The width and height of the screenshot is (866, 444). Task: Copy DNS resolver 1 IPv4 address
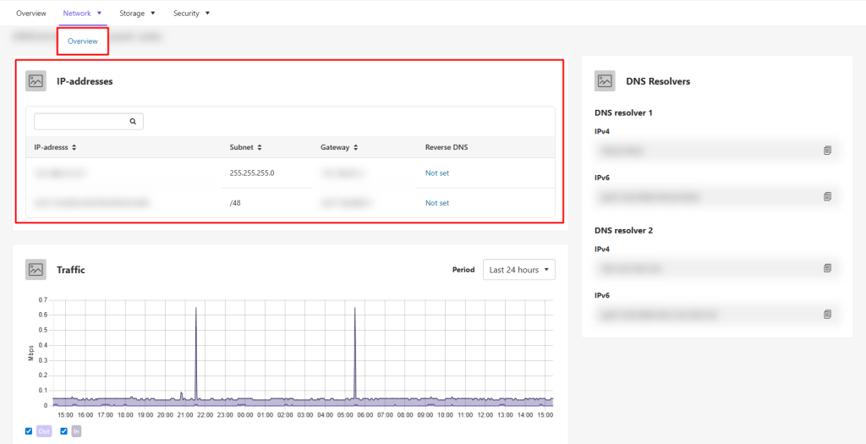tap(827, 151)
